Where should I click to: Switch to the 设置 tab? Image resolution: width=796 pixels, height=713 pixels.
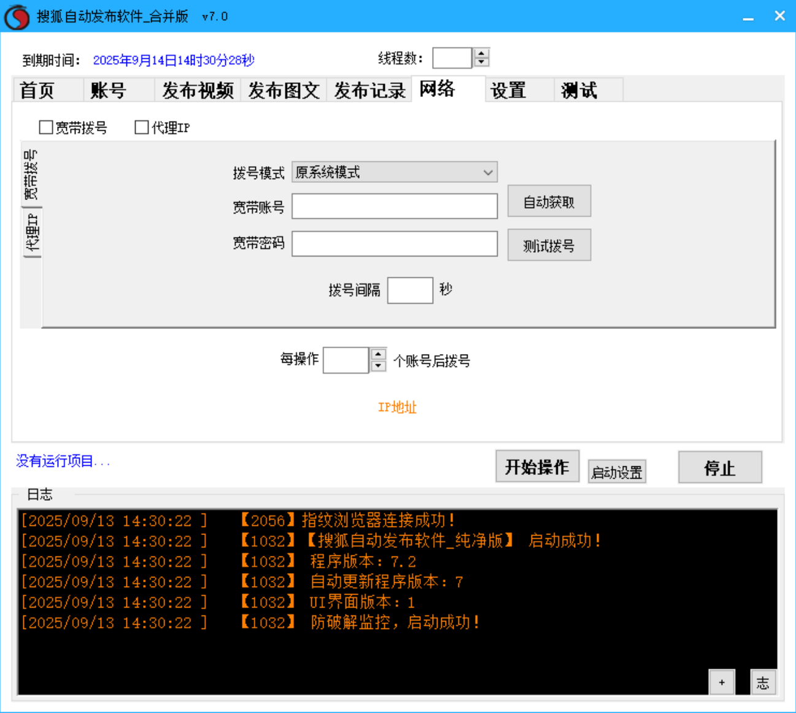508,90
